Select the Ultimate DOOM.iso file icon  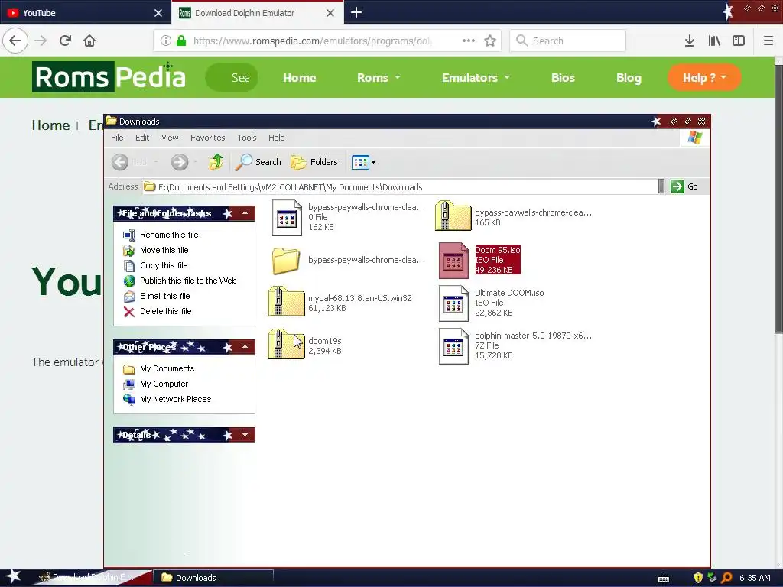[453, 303]
